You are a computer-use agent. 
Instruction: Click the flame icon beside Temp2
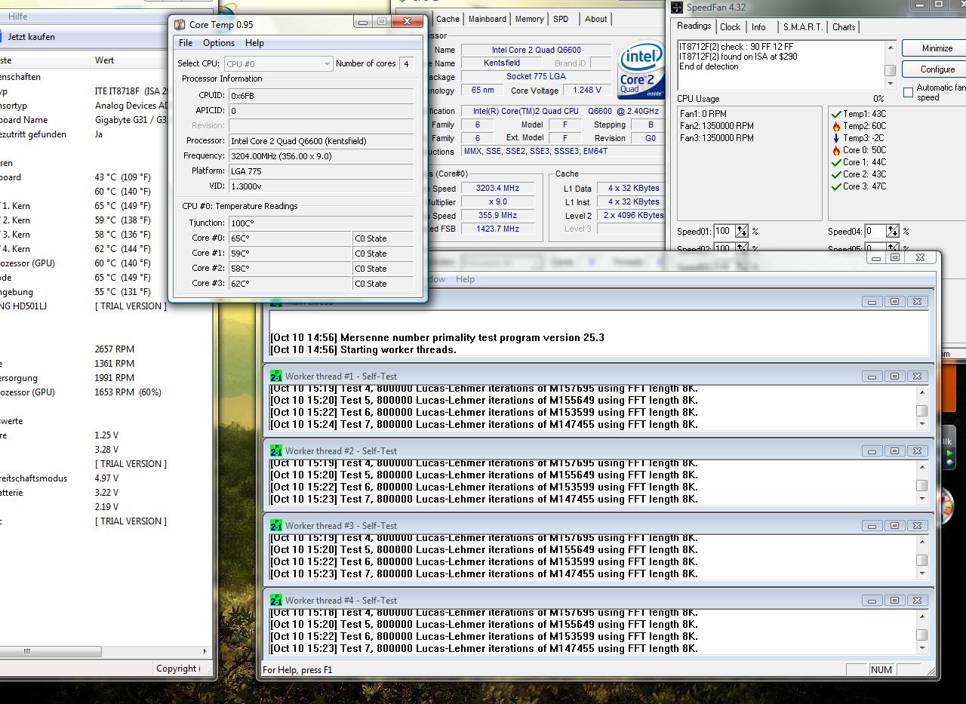click(x=836, y=126)
